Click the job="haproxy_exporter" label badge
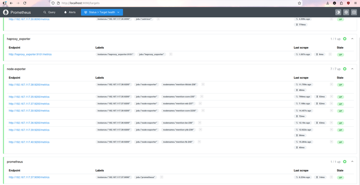The height and width of the screenshot is (185, 360). point(152,54)
